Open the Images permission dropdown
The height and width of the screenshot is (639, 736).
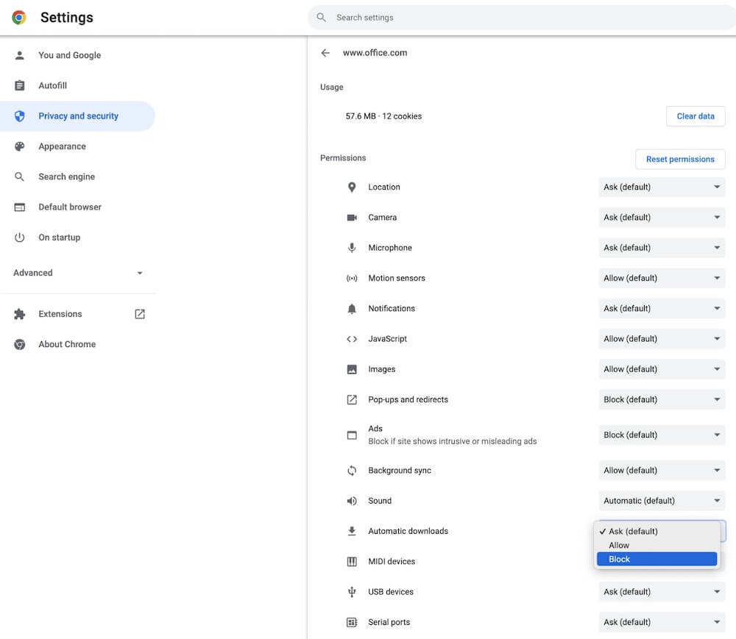click(662, 369)
